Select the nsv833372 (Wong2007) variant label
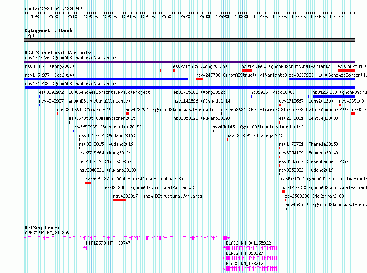This screenshot has width=367, height=273. [x=49, y=66]
